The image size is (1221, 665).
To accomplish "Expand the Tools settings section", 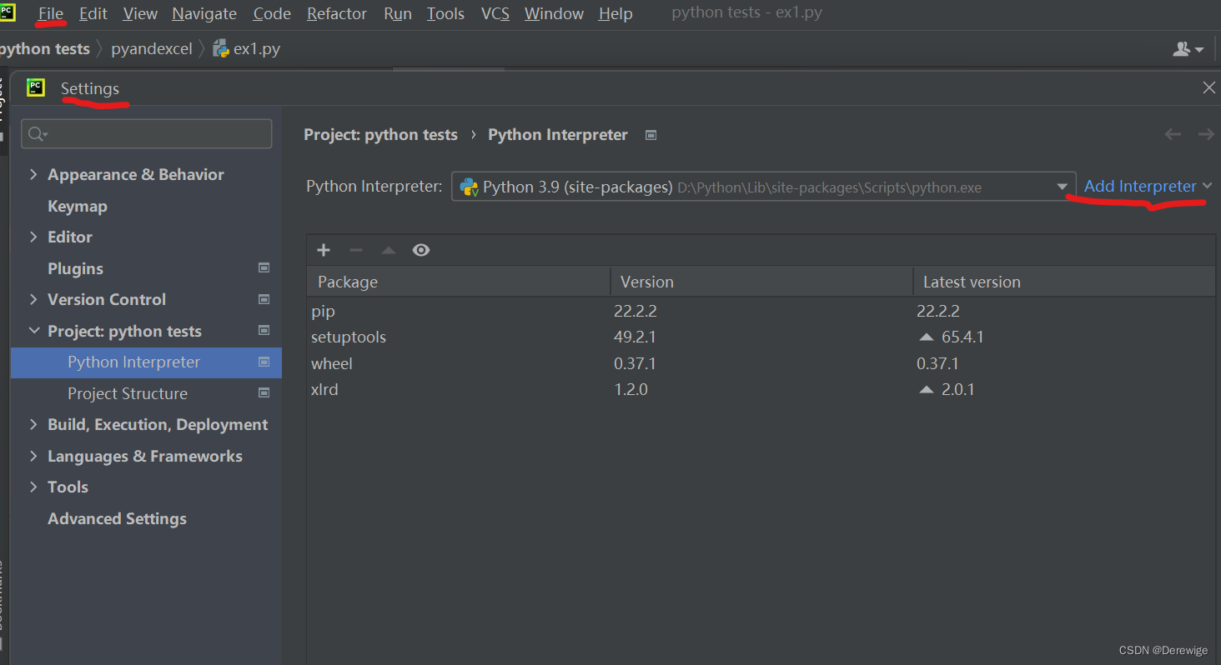I will click(x=33, y=487).
